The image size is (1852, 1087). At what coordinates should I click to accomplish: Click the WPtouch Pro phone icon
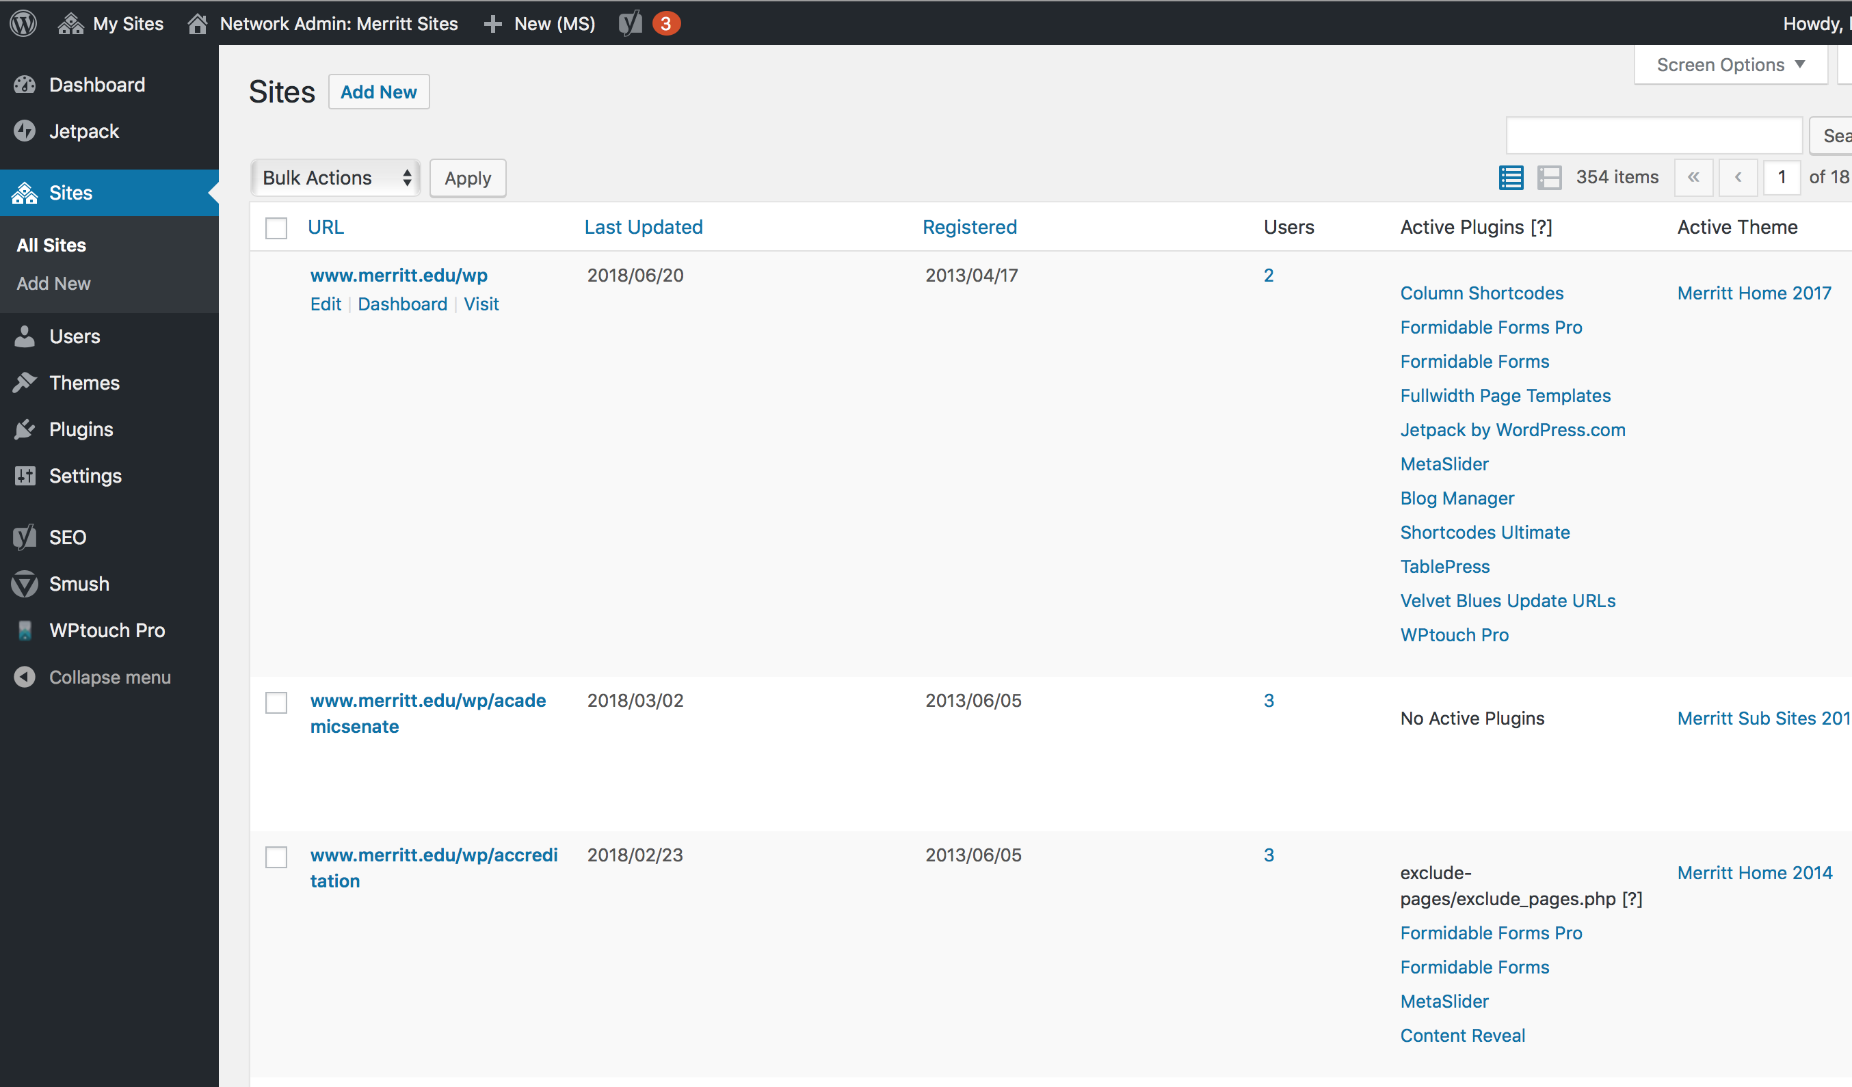pyautogui.click(x=25, y=630)
